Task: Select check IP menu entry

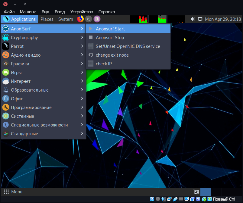Action: pos(104,64)
